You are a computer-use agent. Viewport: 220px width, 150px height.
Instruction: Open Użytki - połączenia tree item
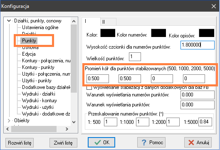[x=46, y=74]
